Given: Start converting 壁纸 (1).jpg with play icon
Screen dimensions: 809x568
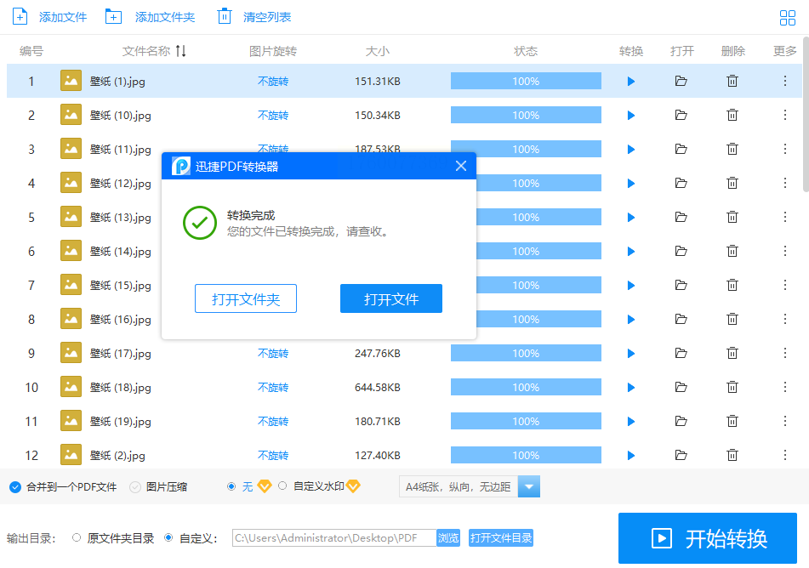Looking at the screenshot, I should 631,82.
